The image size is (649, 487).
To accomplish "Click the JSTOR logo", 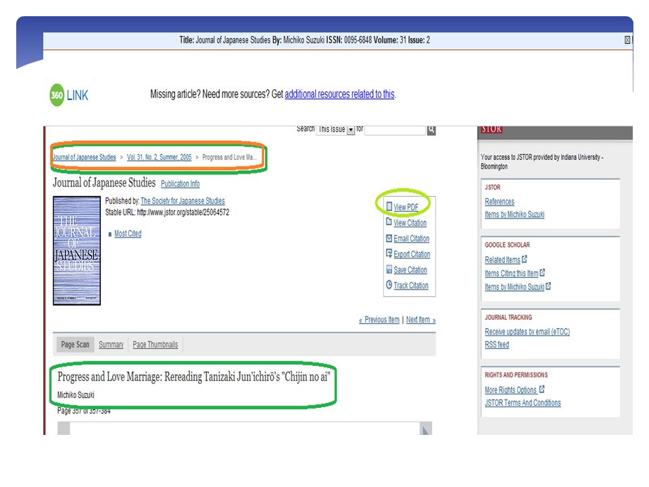I will pyautogui.click(x=491, y=129).
